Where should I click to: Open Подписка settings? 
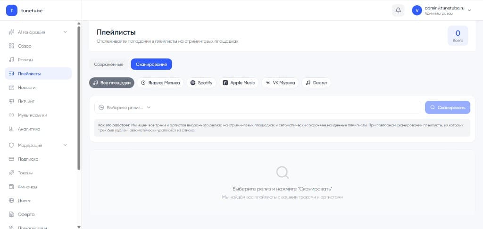pos(38,159)
